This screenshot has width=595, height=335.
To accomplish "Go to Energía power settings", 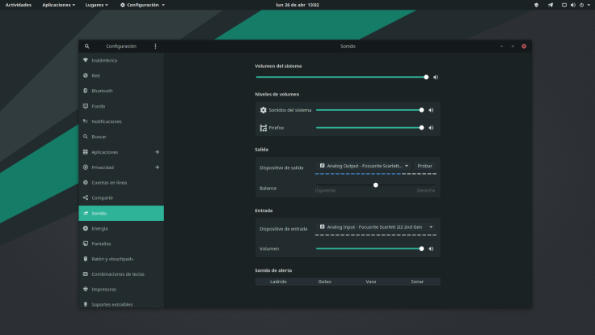I will click(99, 228).
